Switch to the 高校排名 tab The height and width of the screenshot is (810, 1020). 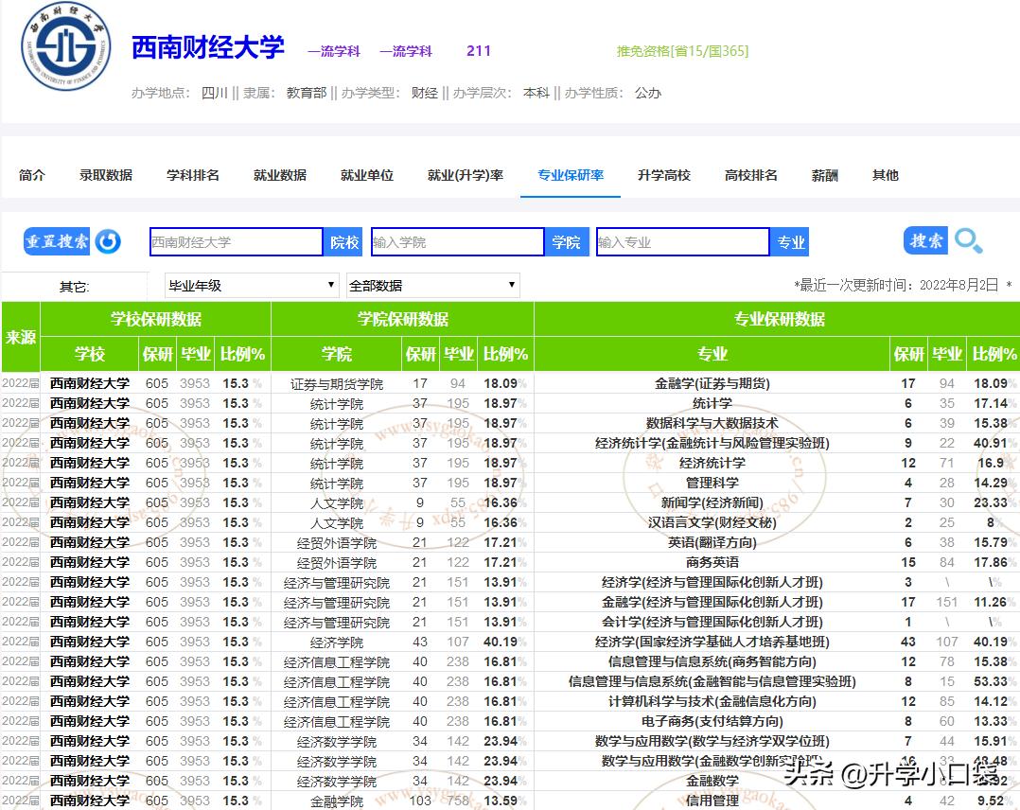pyautogui.click(x=750, y=175)
